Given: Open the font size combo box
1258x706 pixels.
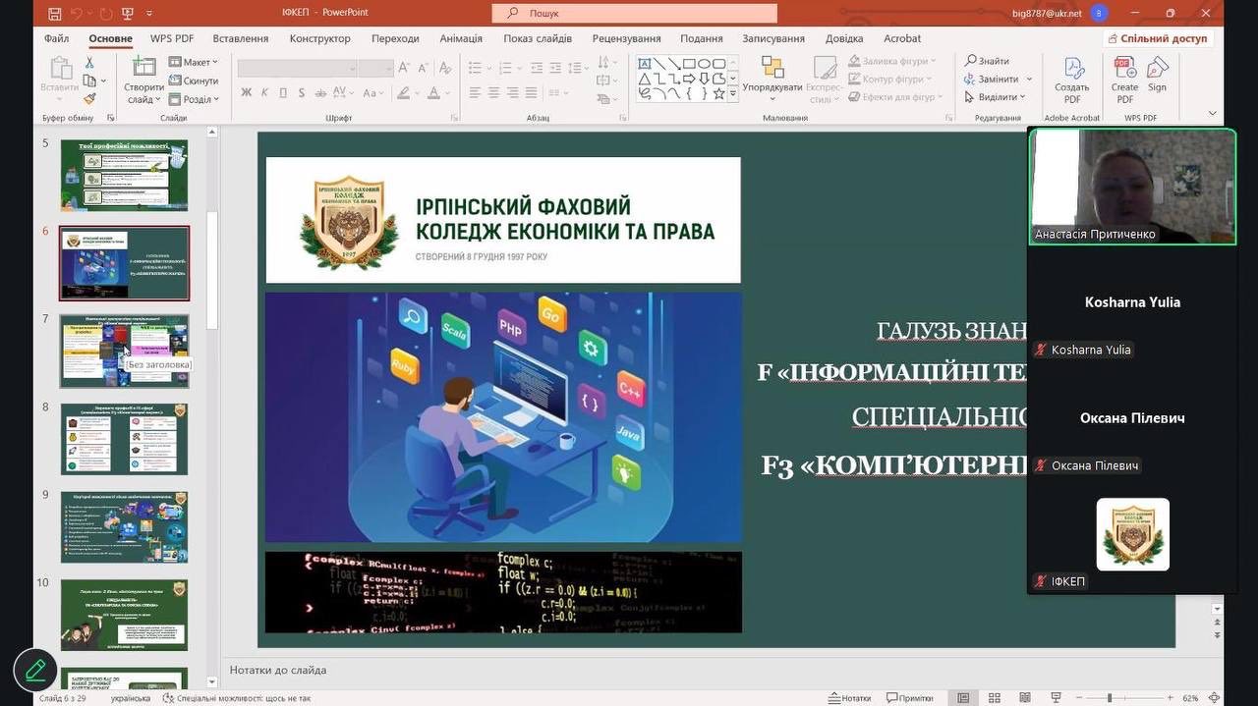Looking at the screenshot, I should [x=375, y=68].
